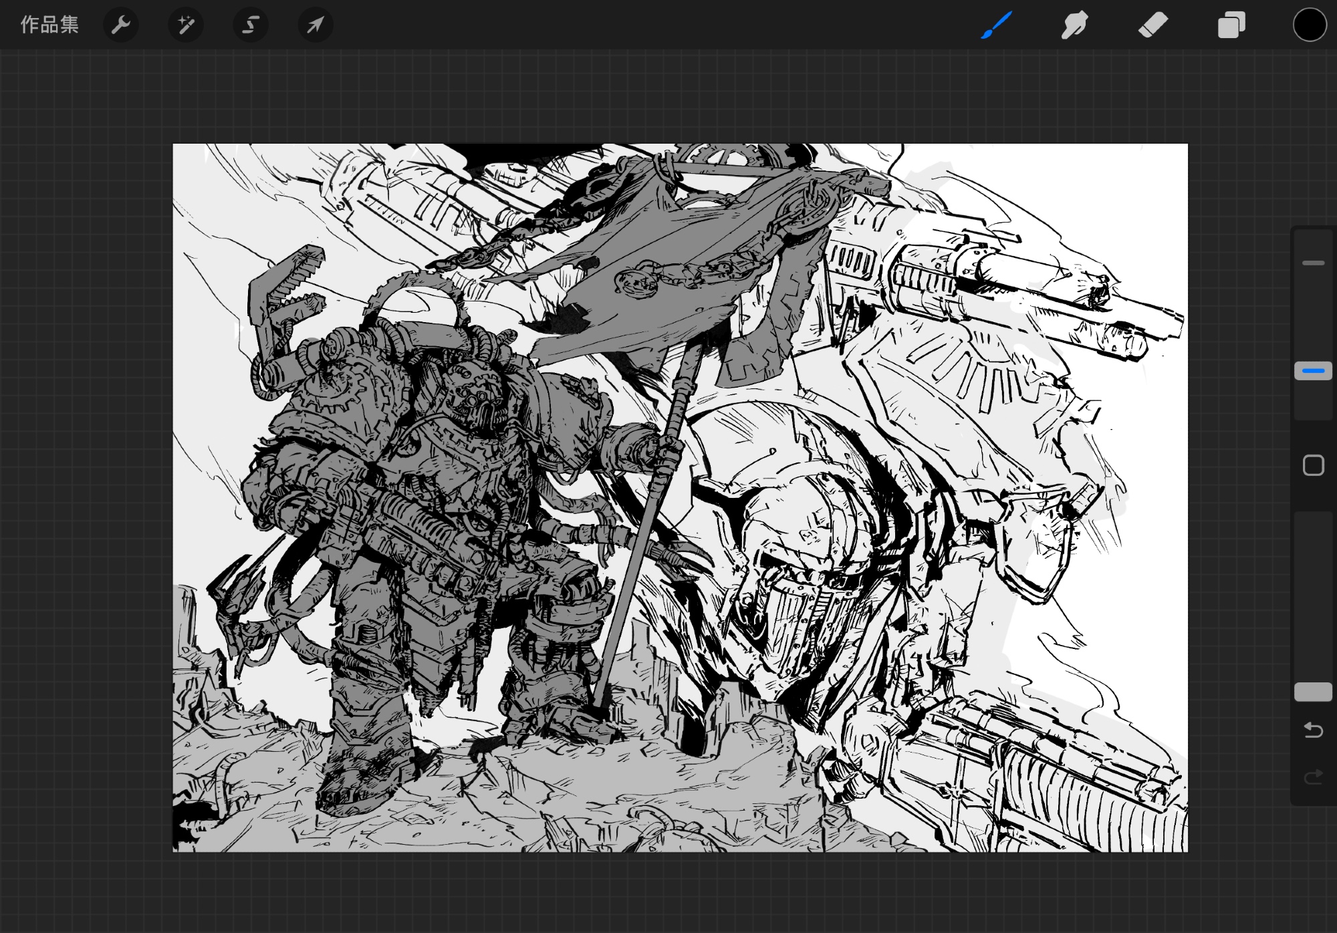Undo the last stroke with the arrow
This screenshot has width=1337, height=933.
(1313, 730)
